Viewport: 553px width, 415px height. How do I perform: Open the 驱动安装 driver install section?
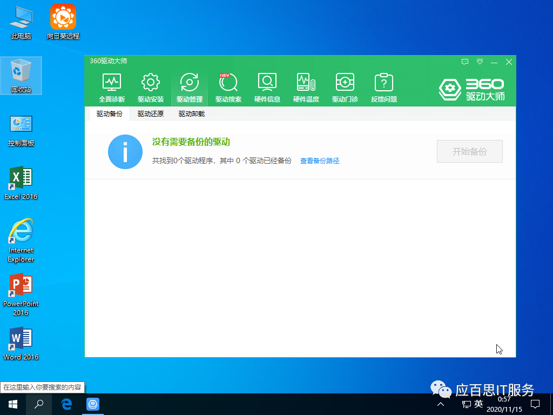pyautogui.click(x=151, y=88)
